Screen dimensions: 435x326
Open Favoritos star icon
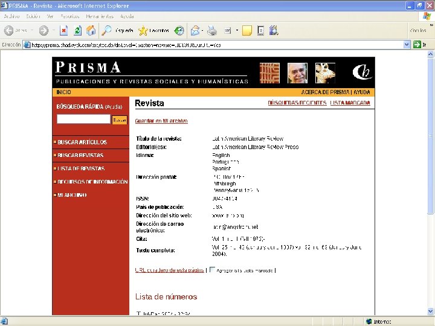click(143, 31)
